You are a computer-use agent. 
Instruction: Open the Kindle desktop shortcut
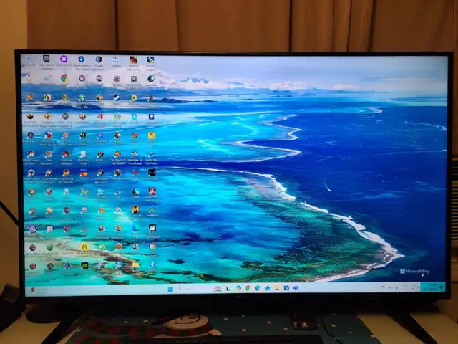[135, 192]
